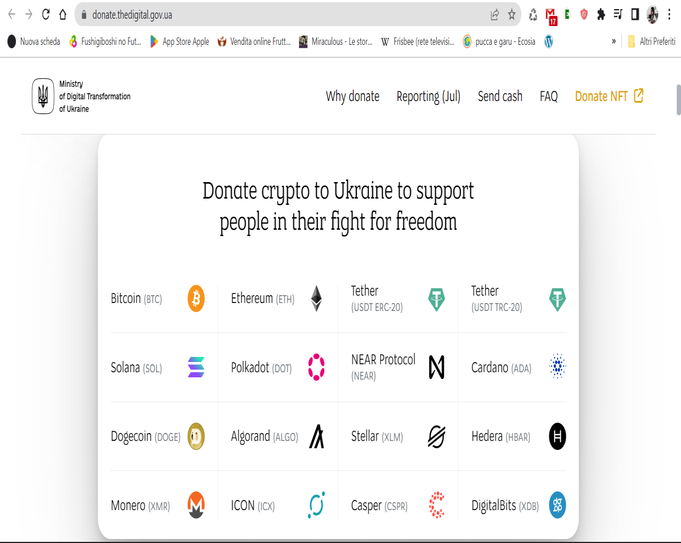Select the Polkadot pink dots icon

pyautogui.click(x=316, y=367)
